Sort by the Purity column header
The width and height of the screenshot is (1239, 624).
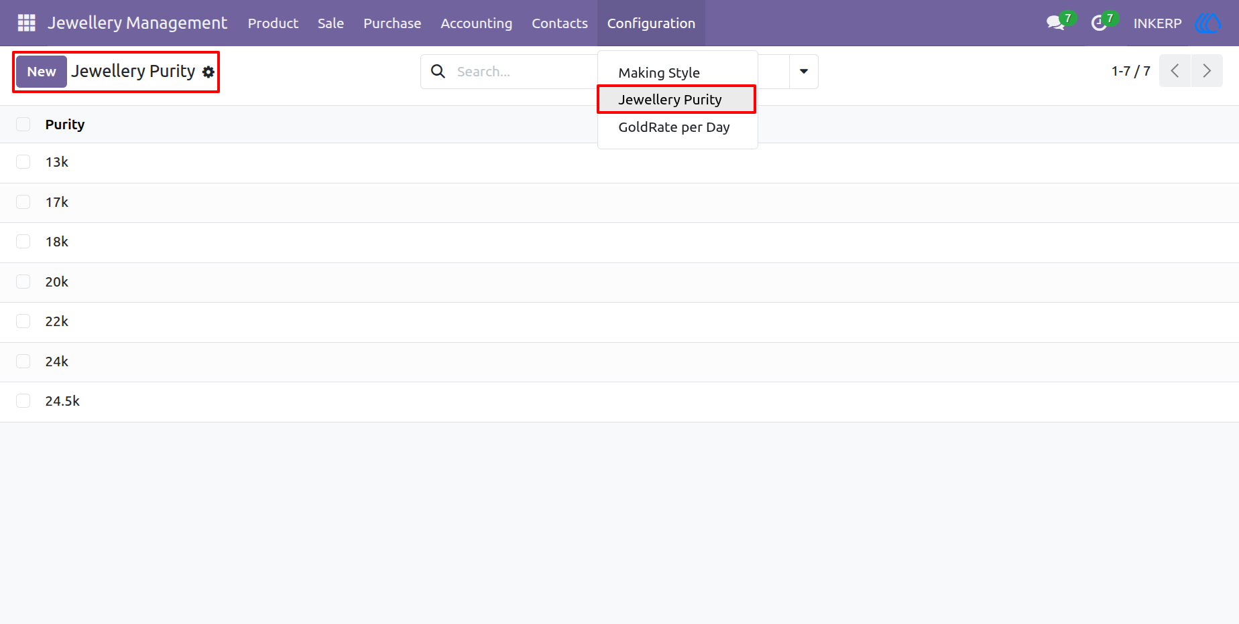click(x=65, y=125)
